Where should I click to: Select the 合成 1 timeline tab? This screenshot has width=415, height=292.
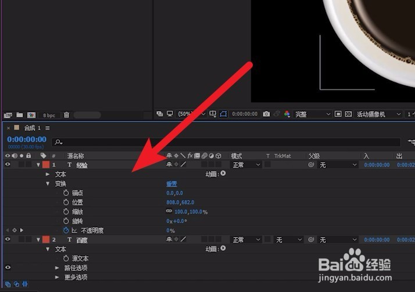(33, 128)
